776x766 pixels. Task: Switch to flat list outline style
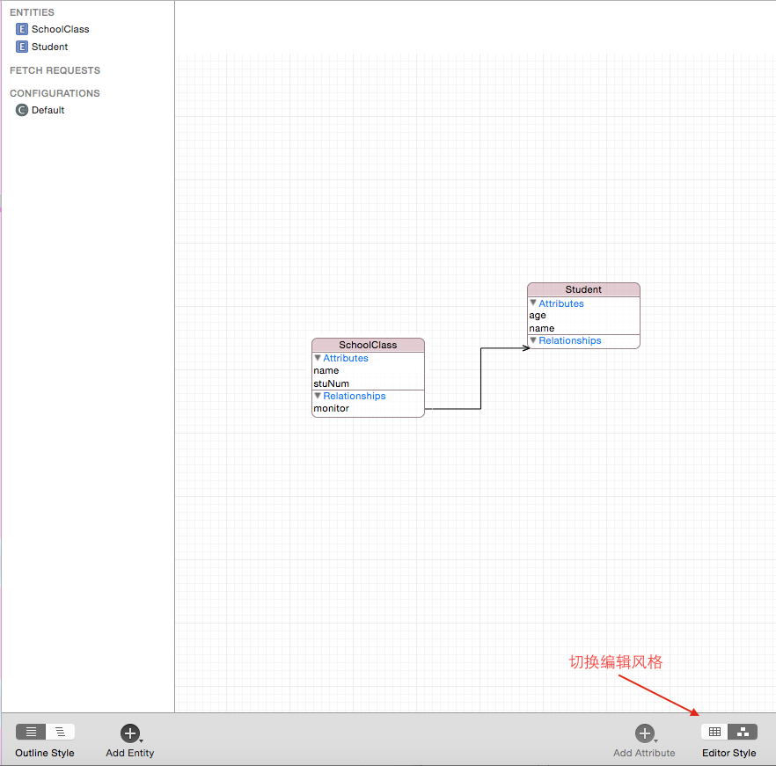click(31, 732)
